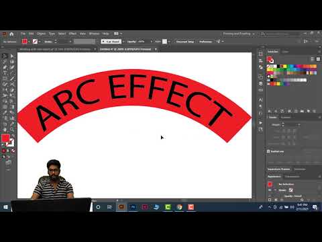Click the red Fill box in toolbar
Viewport: 322px width, 242px height.
click(5, 138)
